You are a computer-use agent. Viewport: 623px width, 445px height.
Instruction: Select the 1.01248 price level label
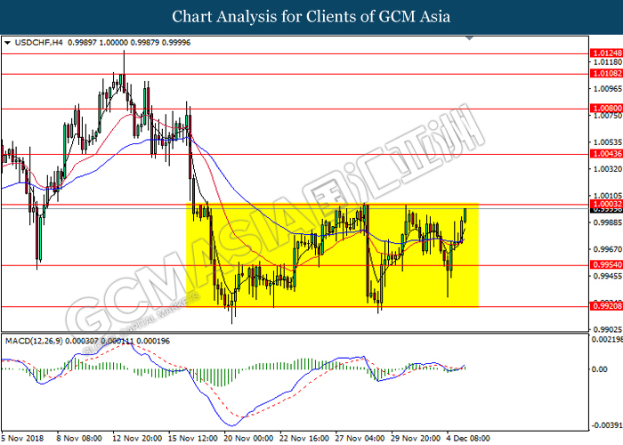point(607,53)
